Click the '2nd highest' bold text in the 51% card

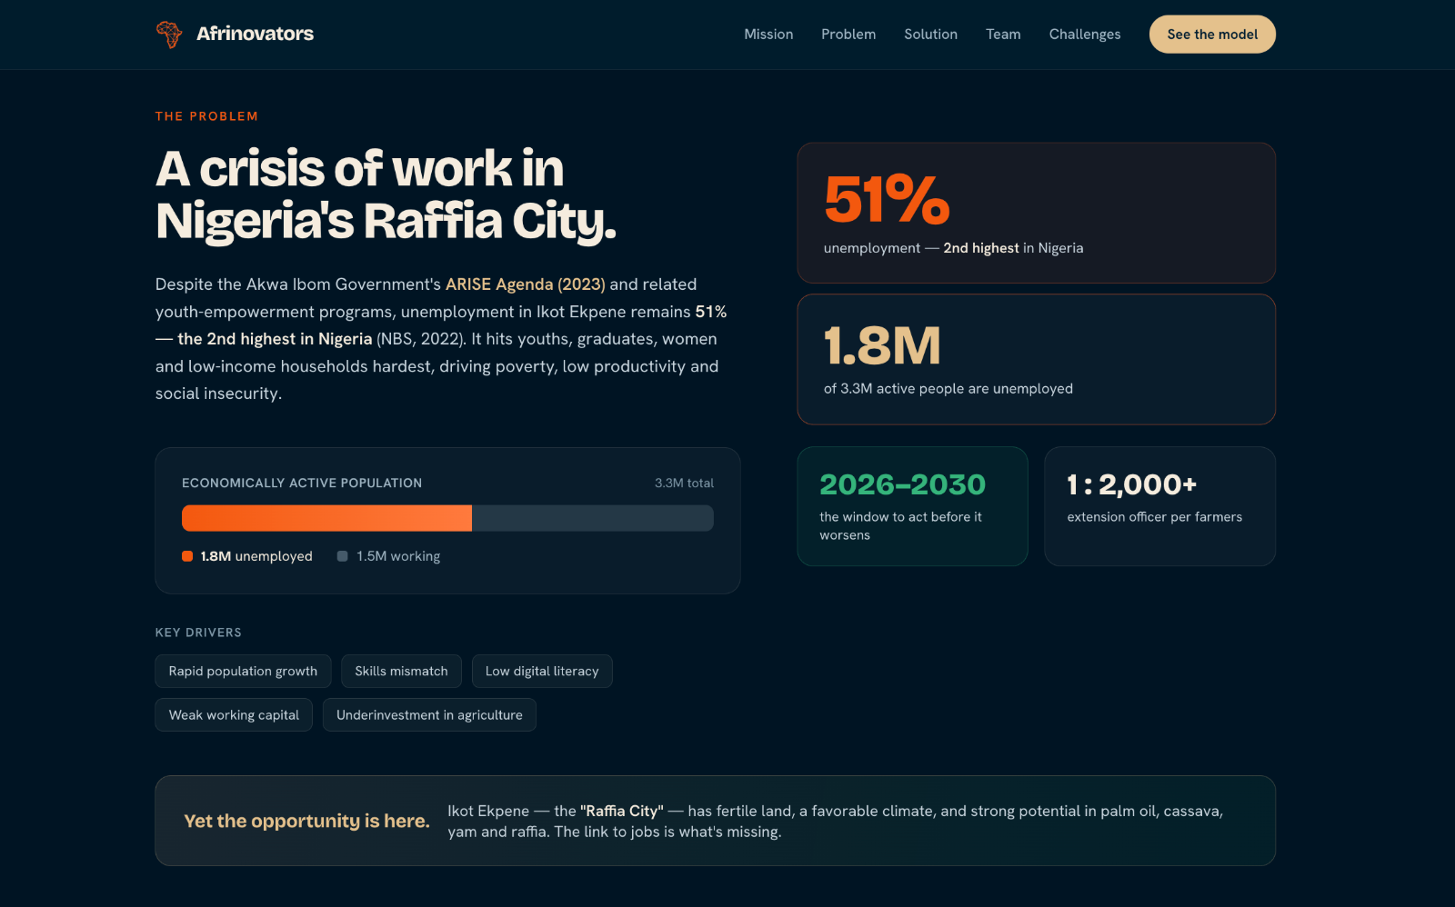pyautogui.click(x=981, y=248)
